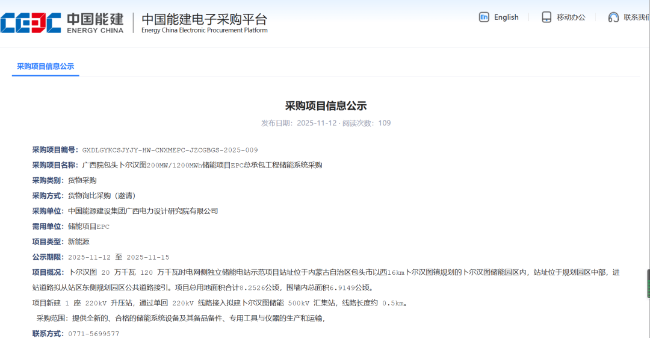Click the page scrollbar on right edge
The image size is (650, 338).
pyautogui.click(x=648, y=283)
